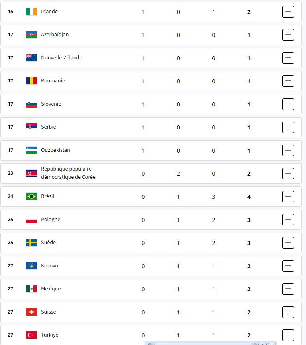Click the Mexico flag icon
306x345 pixels.
[31, 289]
